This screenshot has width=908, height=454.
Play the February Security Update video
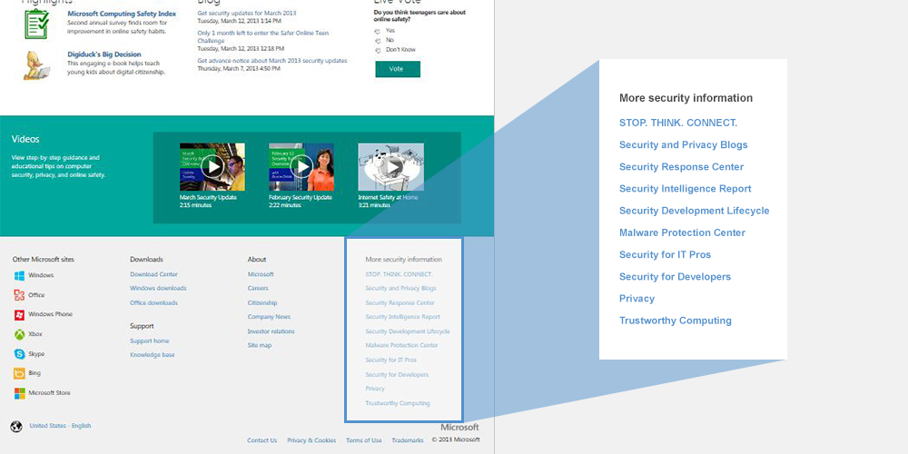(301, 167)
